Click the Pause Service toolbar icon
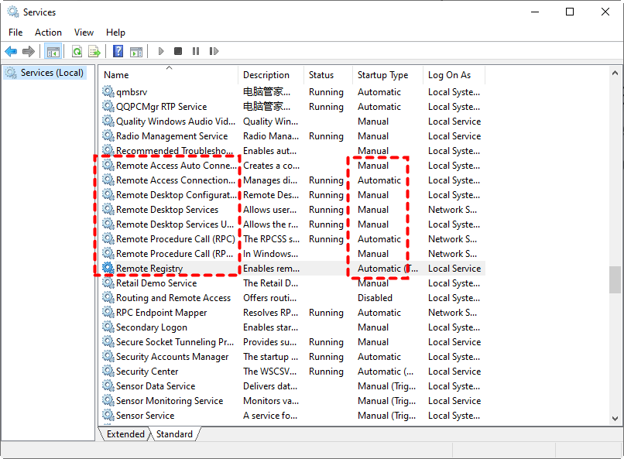624x459 pixels. [x=195, y=51]
